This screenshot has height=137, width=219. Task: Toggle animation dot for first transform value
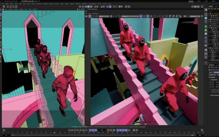(210, 82)
